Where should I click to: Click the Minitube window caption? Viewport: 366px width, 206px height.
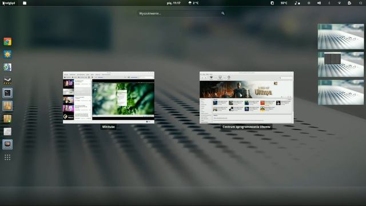(109, 127)
